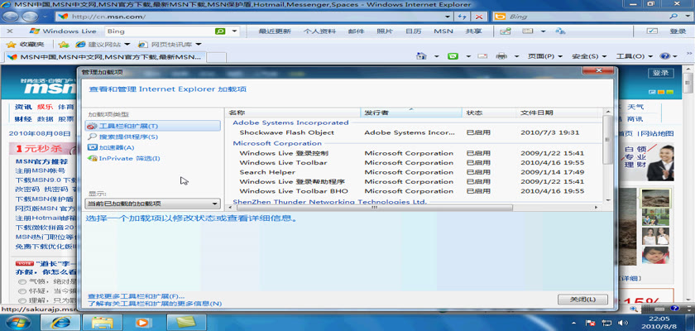
Task: Select 搜索提供程序 add-on type
Action: click(x=128, y=137)
